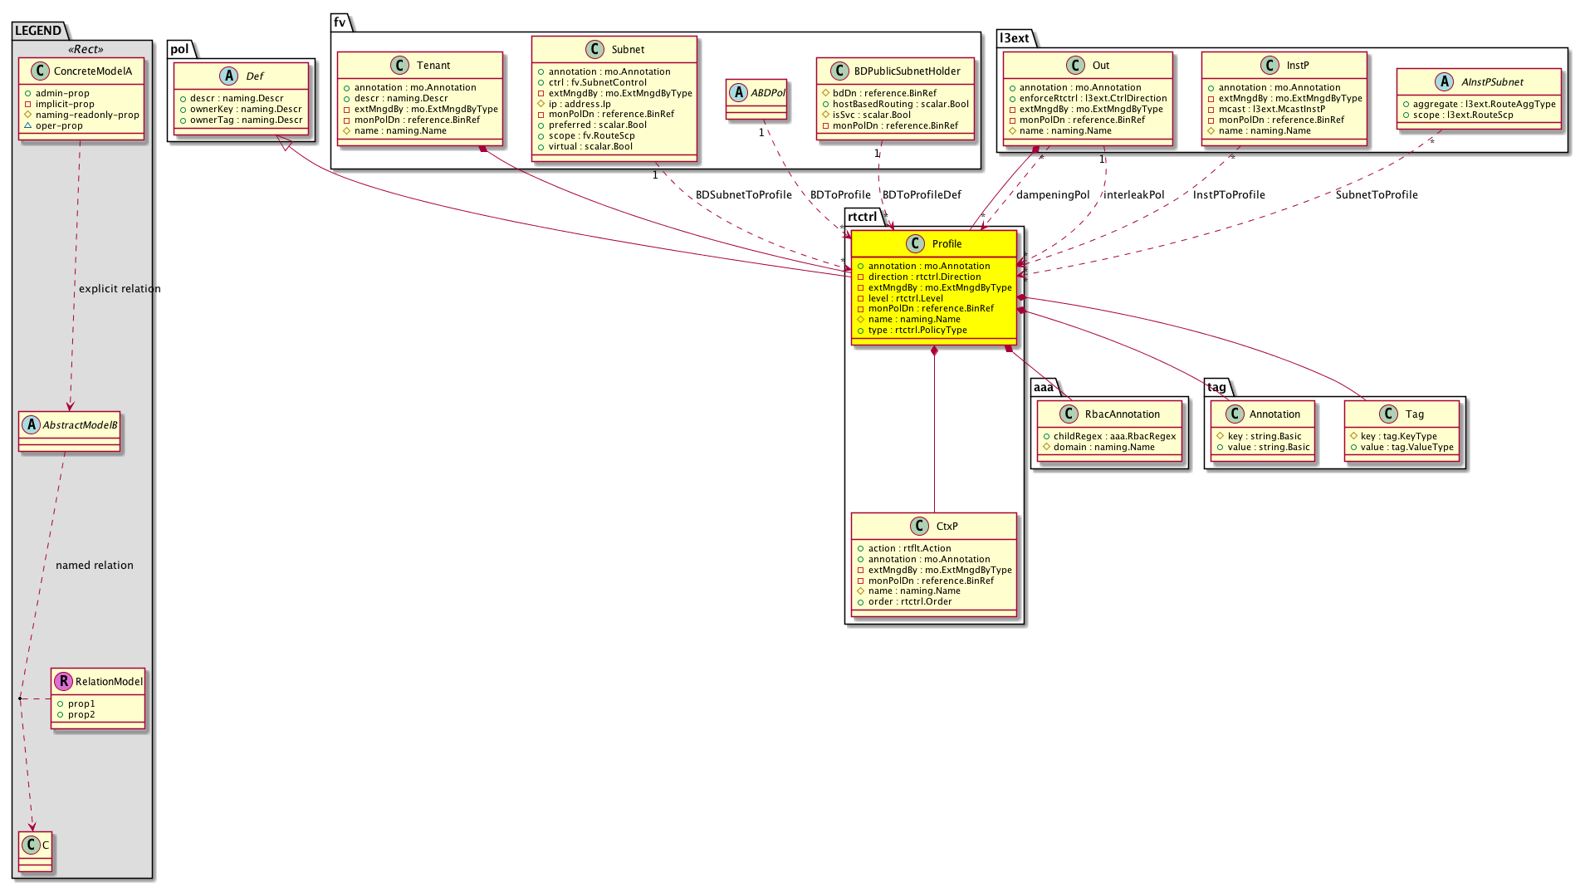The image size is (1585, 887).
Task: Select the RelationModel R icon
Action: [63, 681]
